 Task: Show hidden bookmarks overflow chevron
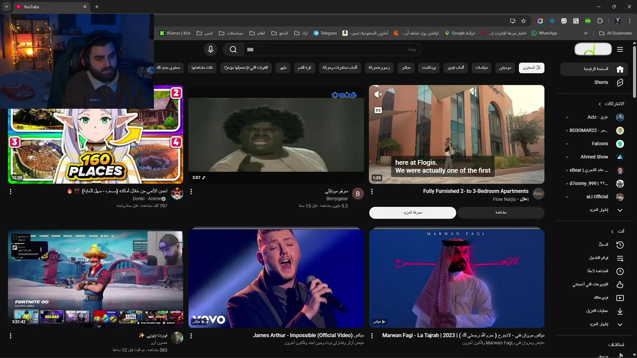[x=586, y=33]
